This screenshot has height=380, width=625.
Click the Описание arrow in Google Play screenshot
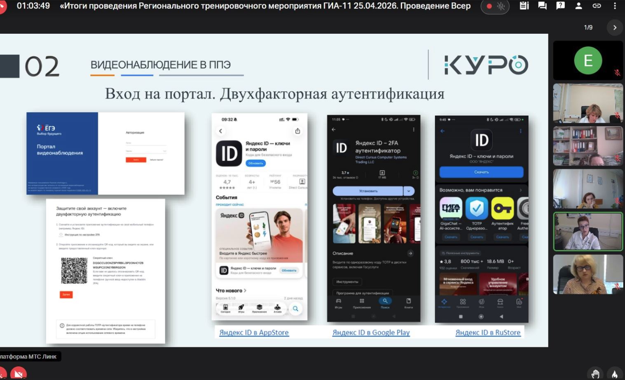pyautogui.click(x=410, y=253)
